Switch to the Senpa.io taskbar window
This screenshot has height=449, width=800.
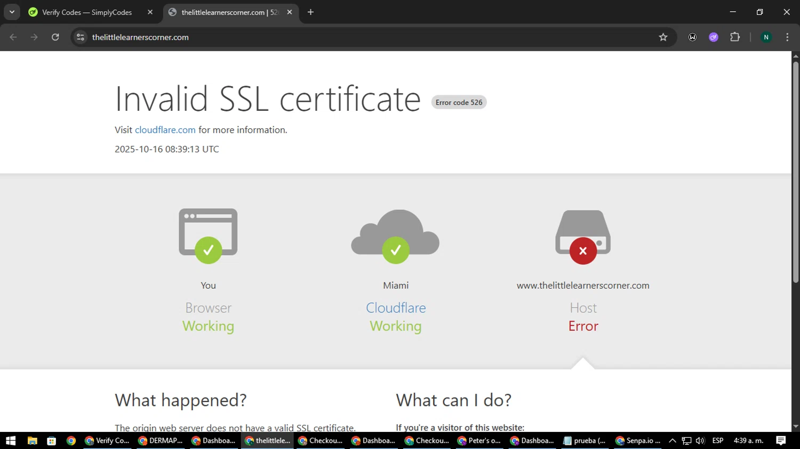[x=638, y=440]
